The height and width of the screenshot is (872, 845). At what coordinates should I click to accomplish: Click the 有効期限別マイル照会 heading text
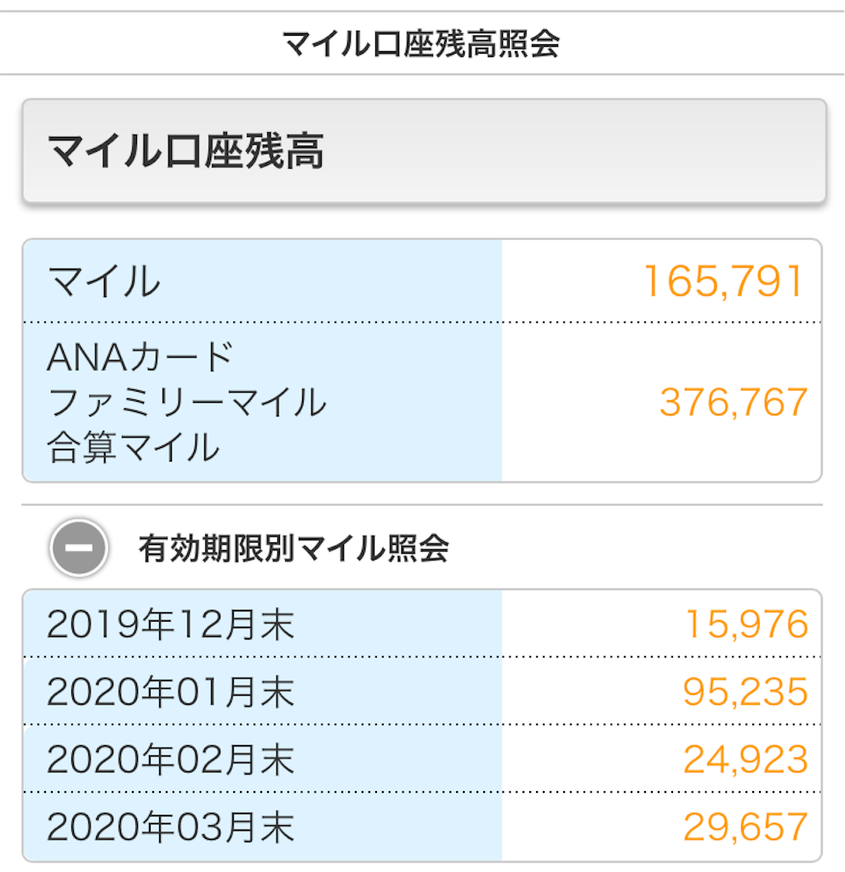tap(294, 548)
